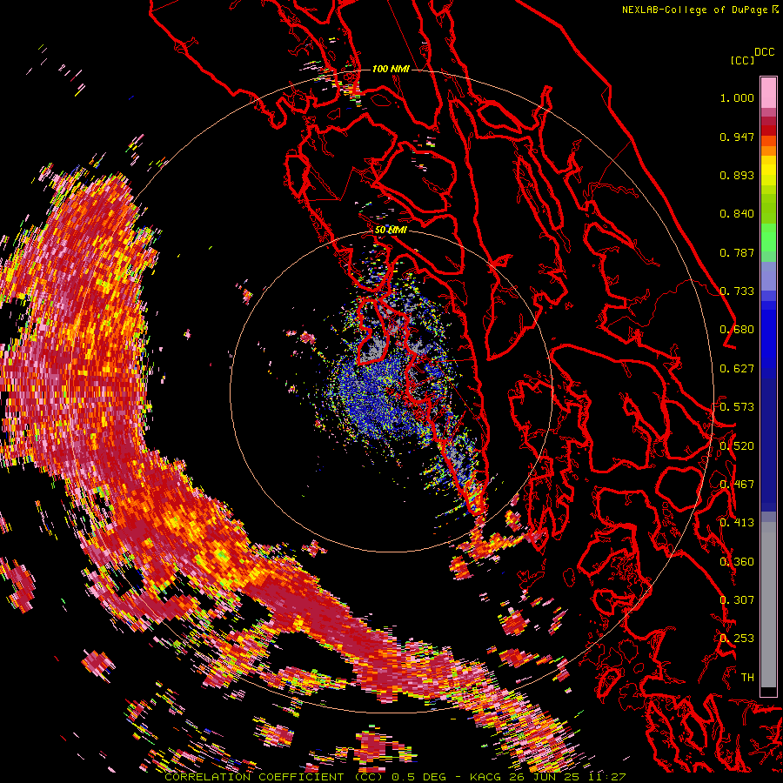
Task: Click the 0.893 scale value
Action: click(737, 175)
